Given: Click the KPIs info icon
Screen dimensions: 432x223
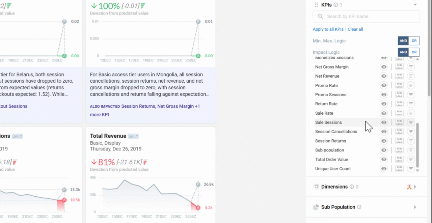Looking at the screenshot, I should pos(335,5).
